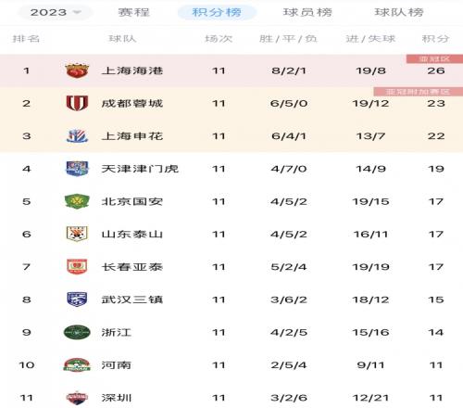463x408 pixels.
Task: Open the 深圳 team name link
Action: pos(117,398)
